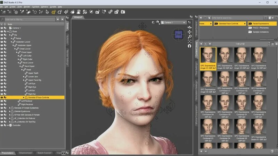The image size is (278, 156).
Task: Click the create new null dotted-circle icon
Action: pyautogui.click(x=35, y=12)
